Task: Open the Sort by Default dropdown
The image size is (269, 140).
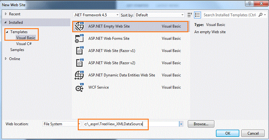Action: pyautogui.click(x=160, y=15)
